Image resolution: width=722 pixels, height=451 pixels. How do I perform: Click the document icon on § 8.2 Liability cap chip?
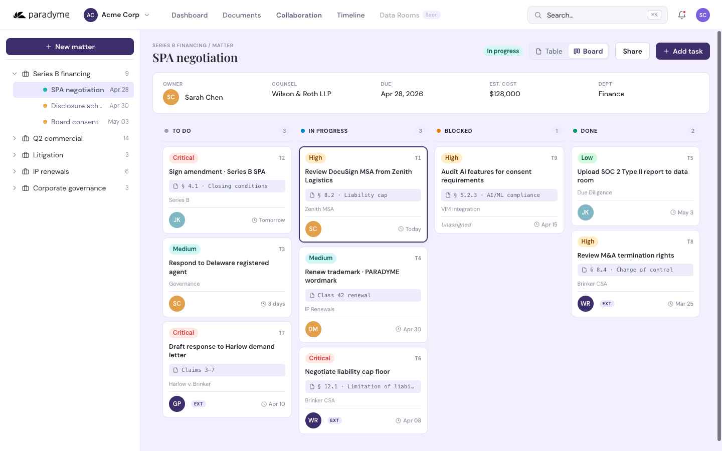point(312,195)
